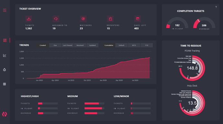223x124 pixels.
Task: Switch to MTD view
Action: click(134, 45)
